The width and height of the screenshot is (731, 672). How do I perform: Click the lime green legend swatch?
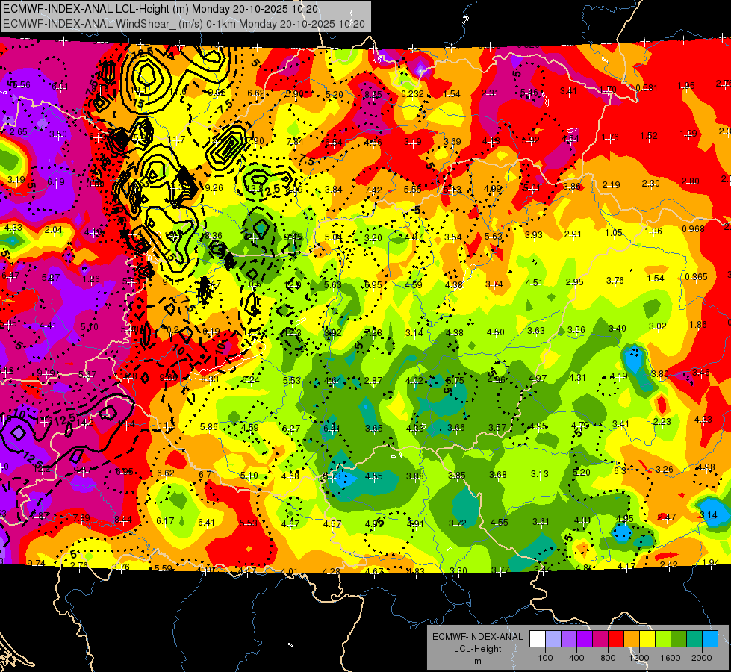click(x=663, y=639)
